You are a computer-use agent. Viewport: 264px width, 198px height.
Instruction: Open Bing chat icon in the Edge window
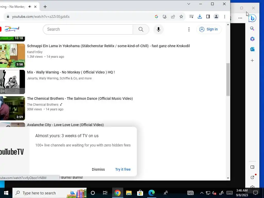252,18
